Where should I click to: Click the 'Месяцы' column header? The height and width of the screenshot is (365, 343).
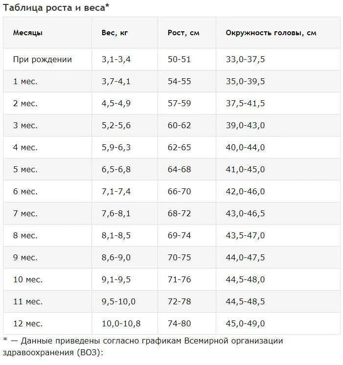[28, 33]
